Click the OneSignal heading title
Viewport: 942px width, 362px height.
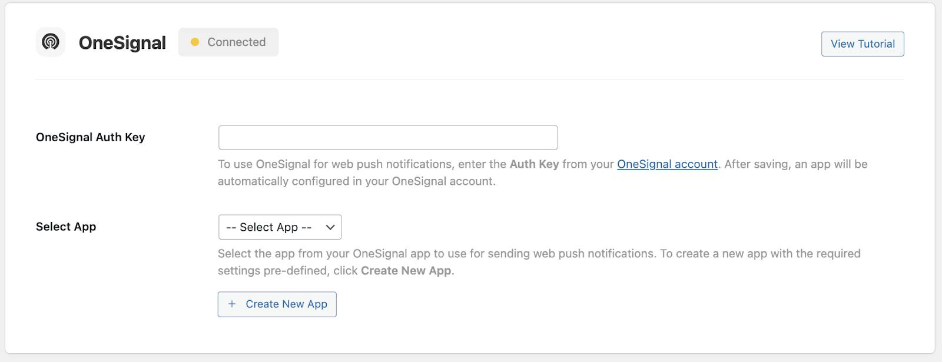click(x=122, y=42)
